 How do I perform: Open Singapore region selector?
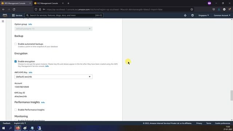coord(204,15)
